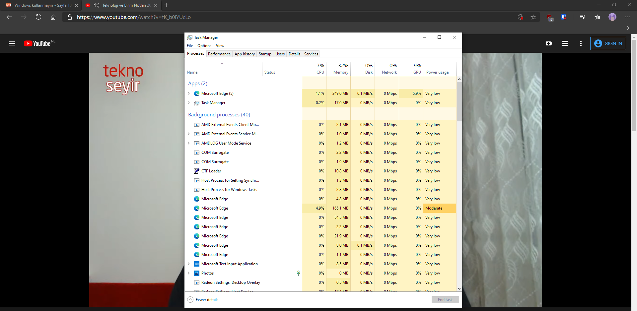Screen dimensions: 637x311
Task: Expand the chevron below browser toolbar
Action: pos(628,28)
